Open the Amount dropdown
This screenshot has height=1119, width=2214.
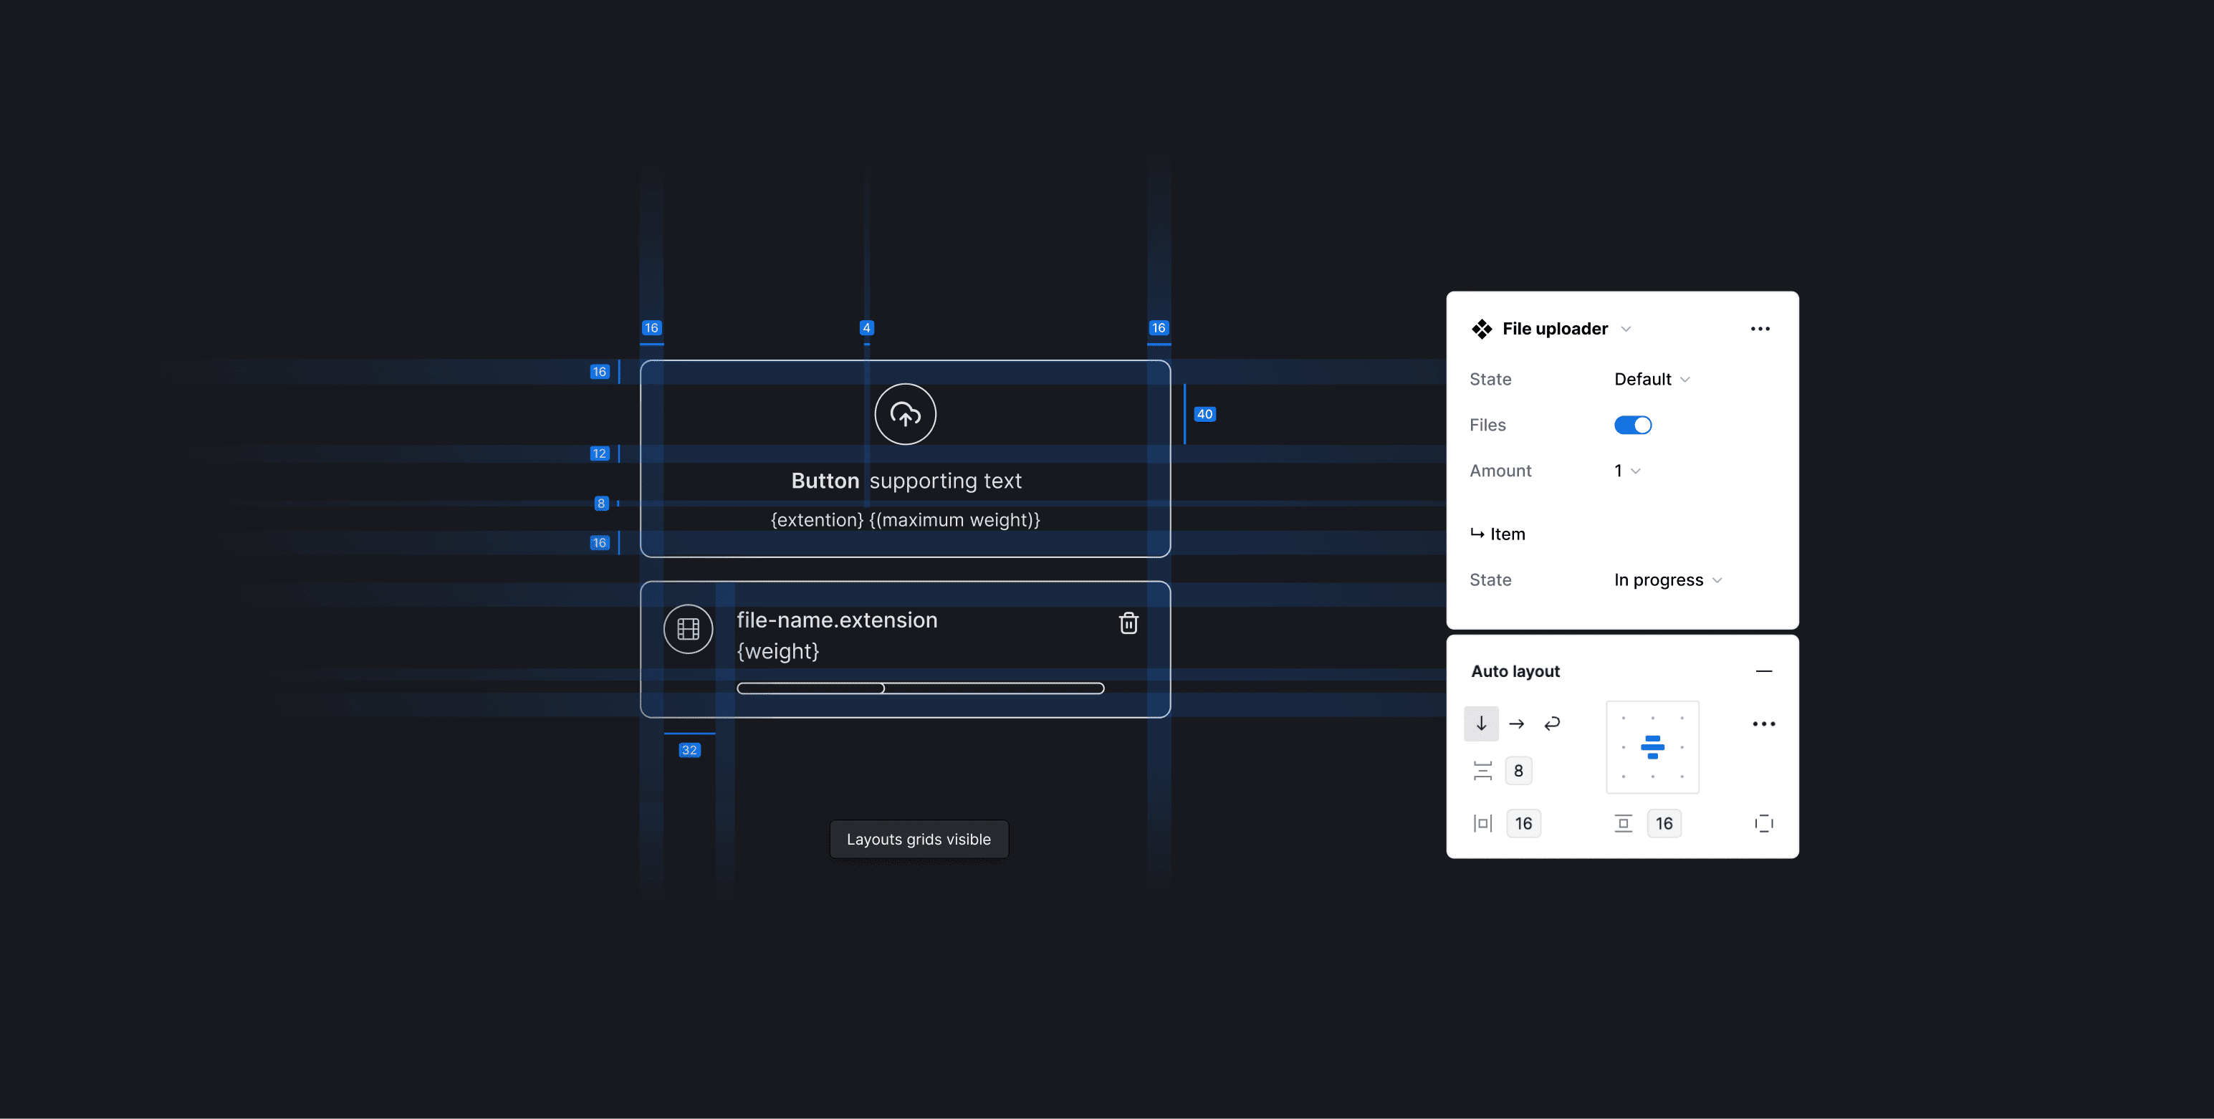click(1627, 471)
